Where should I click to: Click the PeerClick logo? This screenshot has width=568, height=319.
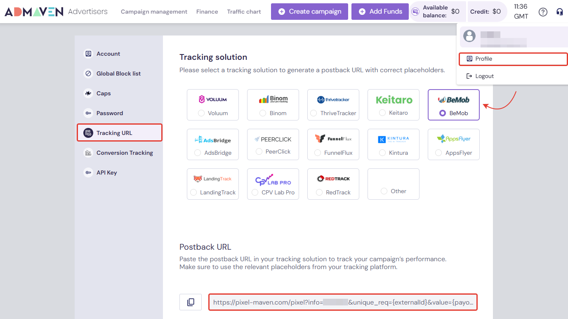click(x=273, y=139)
